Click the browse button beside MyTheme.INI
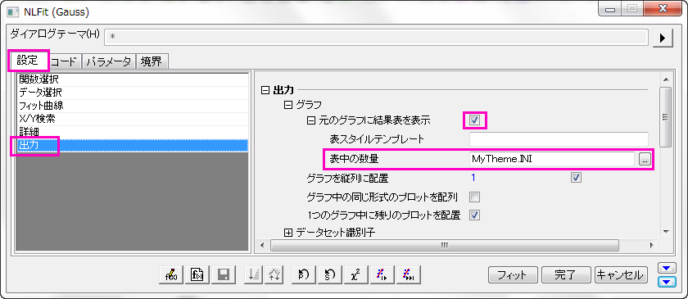Screen dimensions: 688x299 644,160
